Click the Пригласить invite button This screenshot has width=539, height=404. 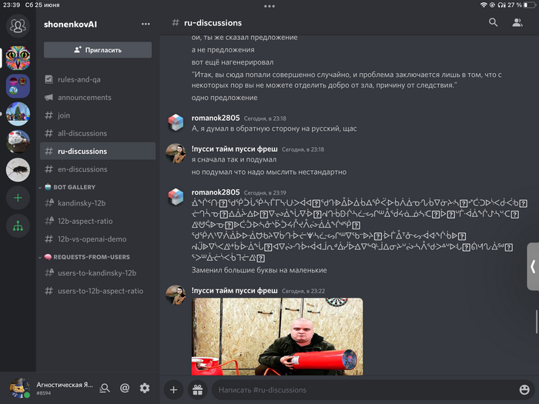tap(98, 50)
